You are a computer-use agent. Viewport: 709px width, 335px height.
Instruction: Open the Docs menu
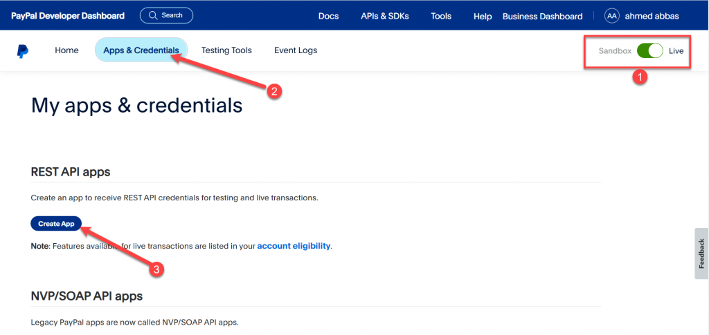(328, 16)
